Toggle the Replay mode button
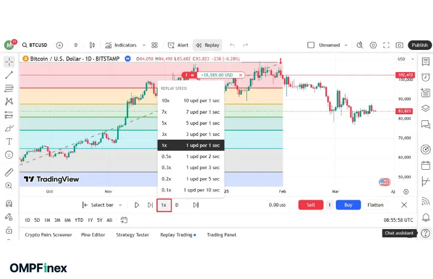 pos(207,45)
